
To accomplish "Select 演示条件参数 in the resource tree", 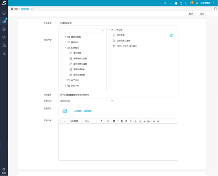I will (x=79, y=75).
